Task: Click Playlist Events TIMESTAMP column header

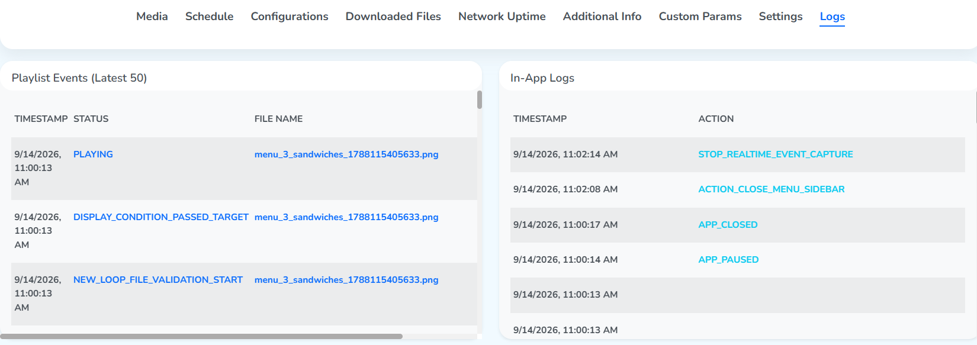Action: [x=41, y=119]
